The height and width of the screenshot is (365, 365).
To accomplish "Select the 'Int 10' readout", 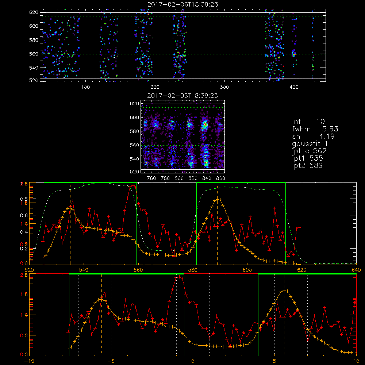I will coord(308,122).
